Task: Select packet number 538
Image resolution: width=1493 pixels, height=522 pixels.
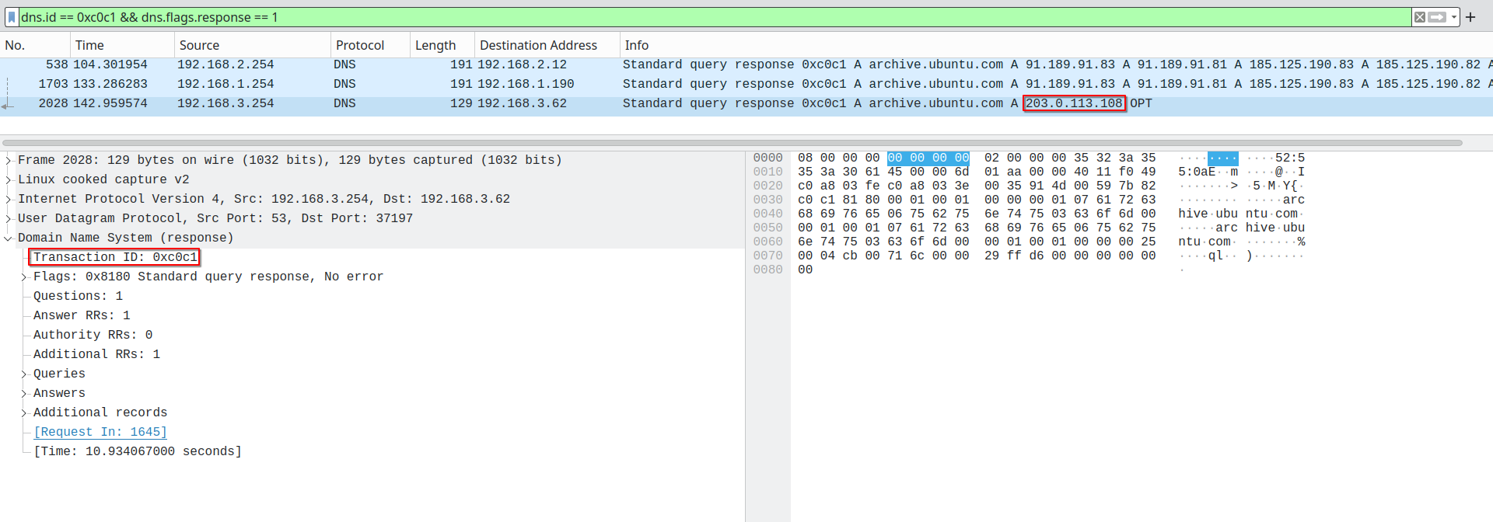Action: (746, 64)
